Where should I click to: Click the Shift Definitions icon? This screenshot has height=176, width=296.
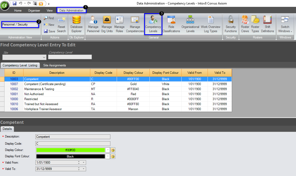267,24
